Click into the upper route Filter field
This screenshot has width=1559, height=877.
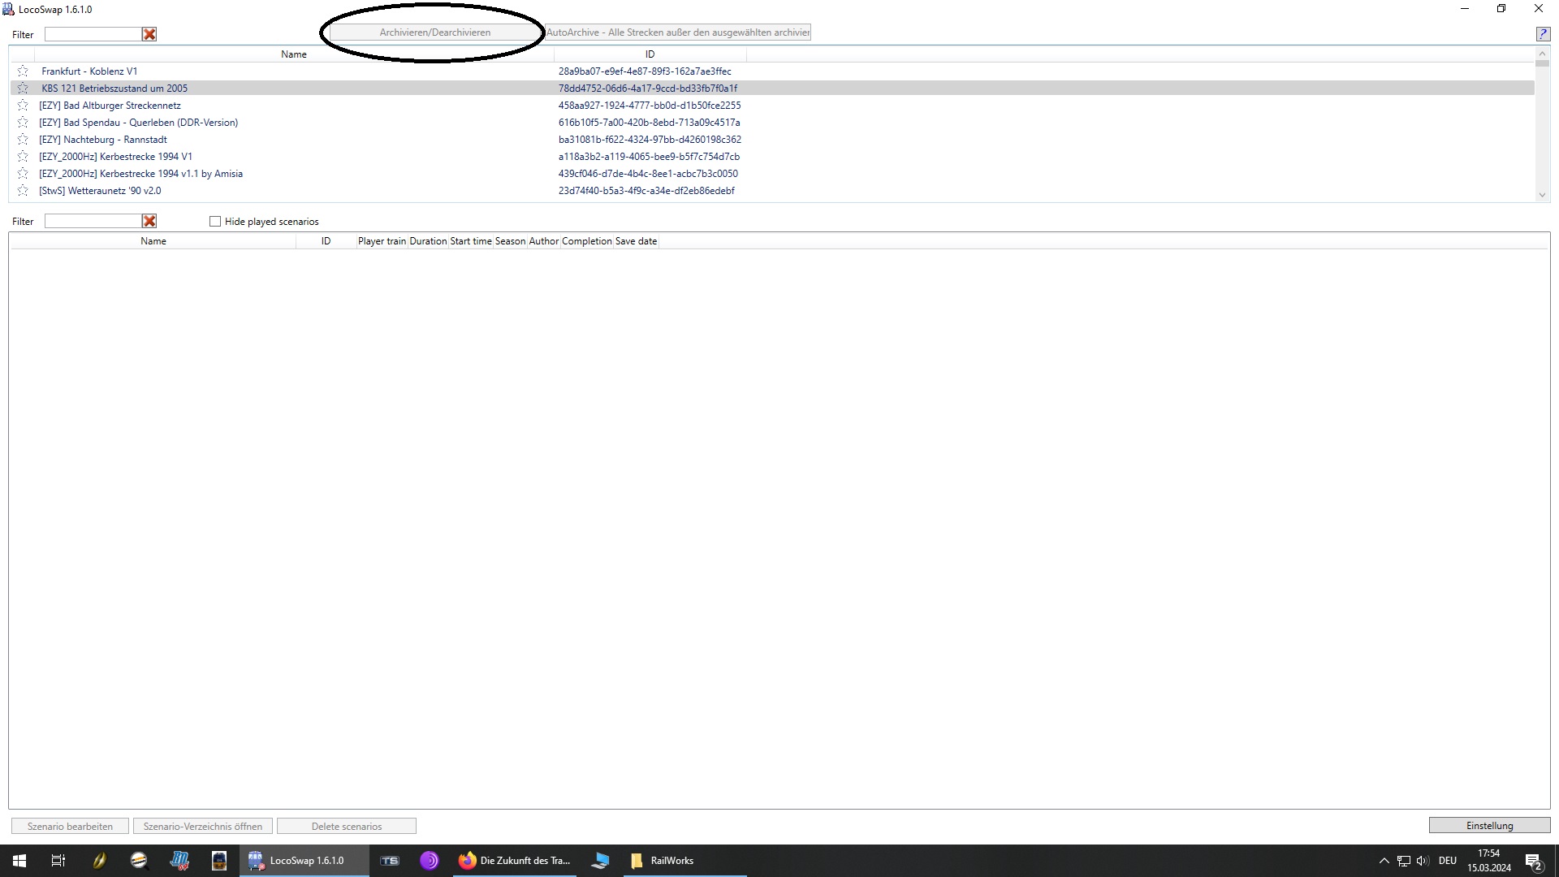click(93, 34)
